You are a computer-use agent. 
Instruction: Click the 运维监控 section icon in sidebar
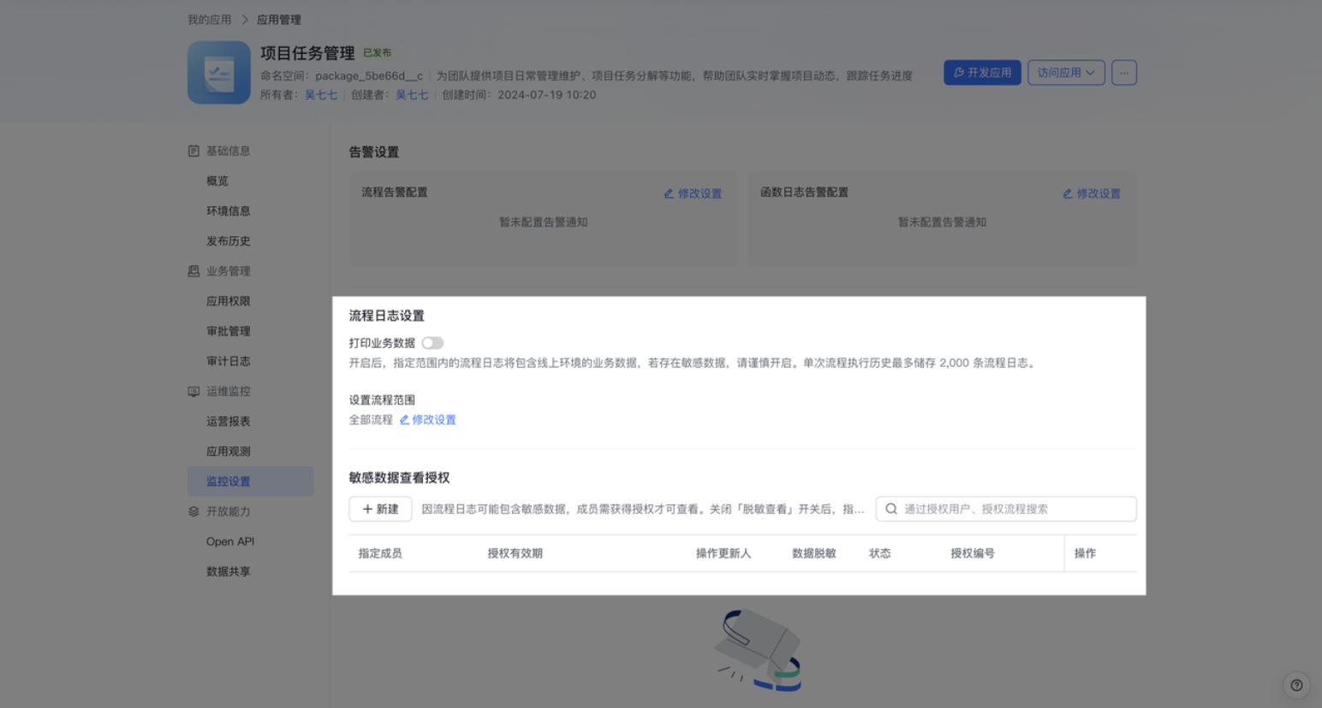tap(194, 392)
